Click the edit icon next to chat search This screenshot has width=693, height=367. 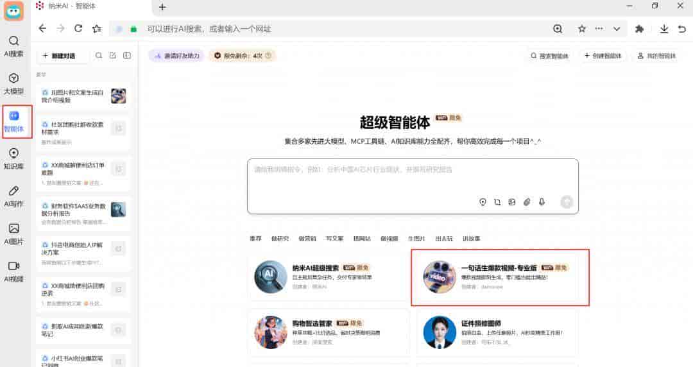[113, 55]
